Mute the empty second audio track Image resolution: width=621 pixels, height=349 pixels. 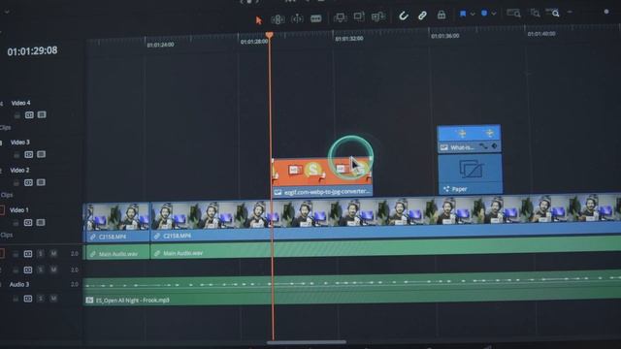coord(53,270)
